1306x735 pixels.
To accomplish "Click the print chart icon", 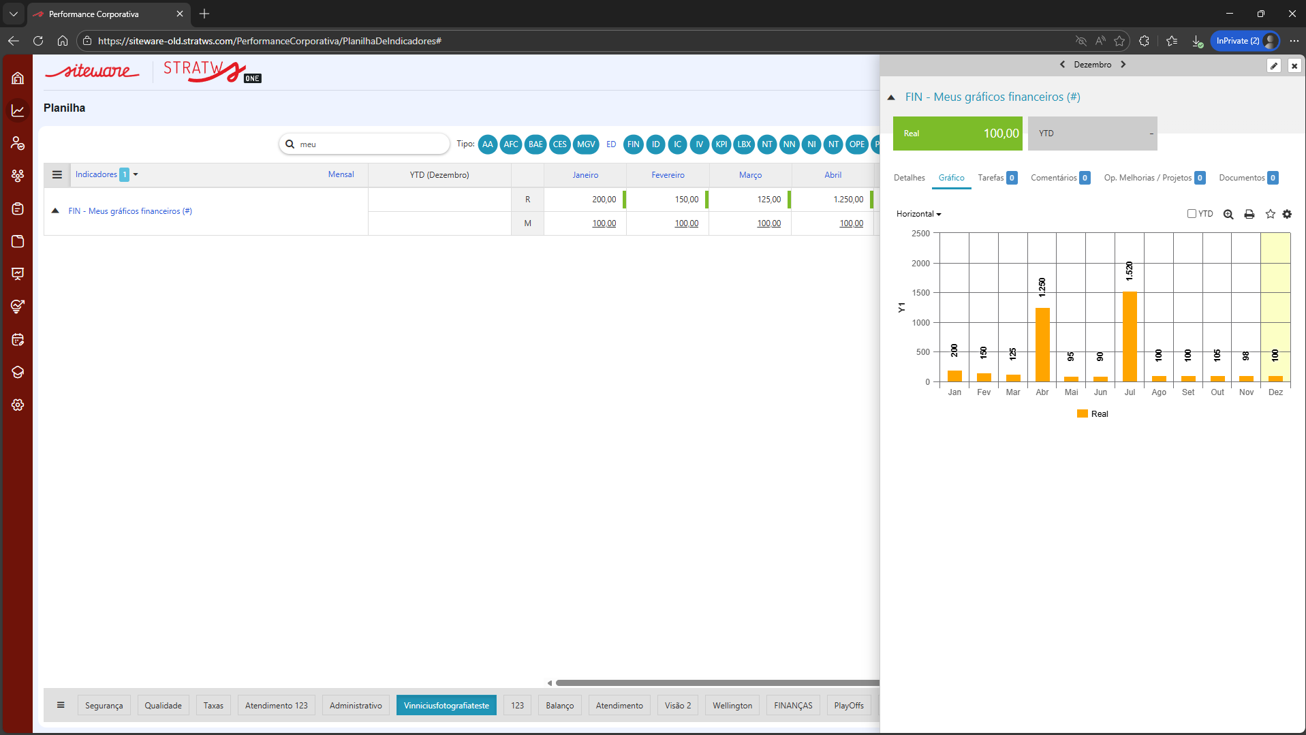I will point(1249,214).
